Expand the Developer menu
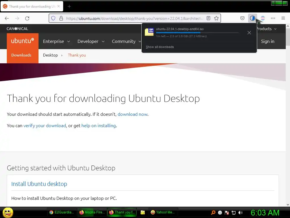This screenshot has height=218, width=290. pos(91,41)
